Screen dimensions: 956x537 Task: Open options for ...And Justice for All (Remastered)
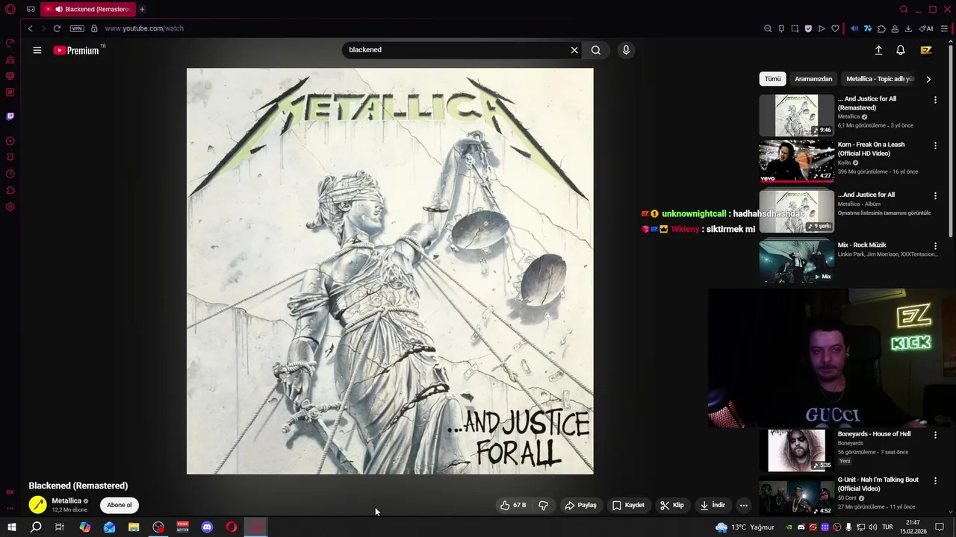(935, 100)
